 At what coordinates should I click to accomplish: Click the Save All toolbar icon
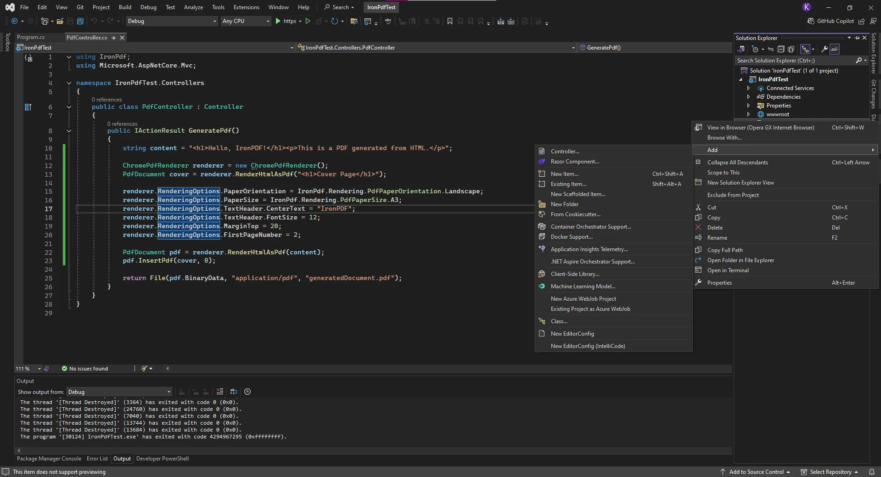tap(80, 21)
